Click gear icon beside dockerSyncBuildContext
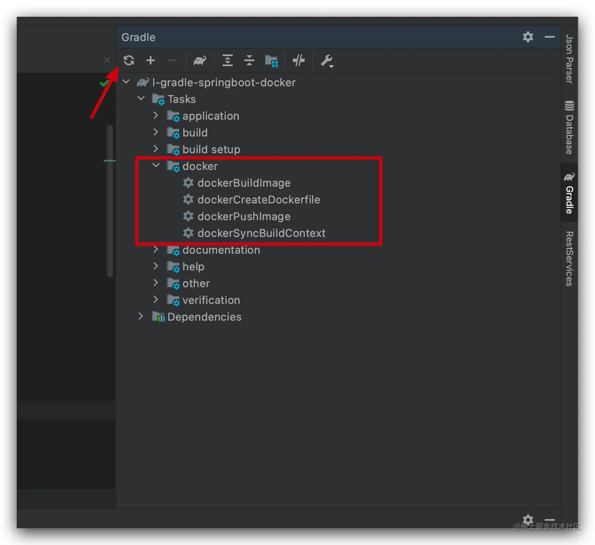This screenshot has width=595, height=545. (x=188, y=233)
